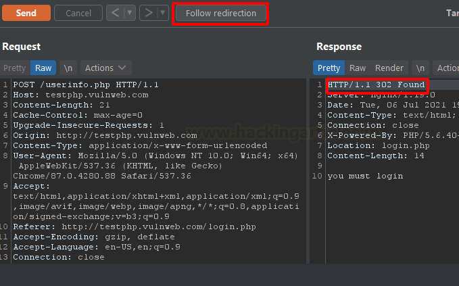Click the Location: login.php header
459x286 pixels.
pos(379,145)
